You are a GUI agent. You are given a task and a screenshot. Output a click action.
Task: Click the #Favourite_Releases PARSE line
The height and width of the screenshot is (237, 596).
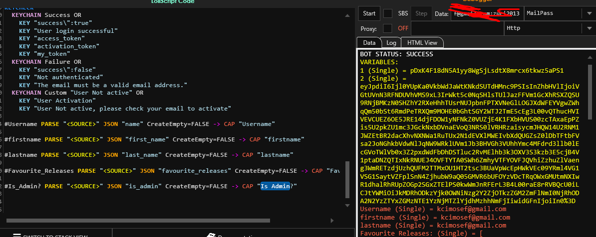tap(172, 171)
